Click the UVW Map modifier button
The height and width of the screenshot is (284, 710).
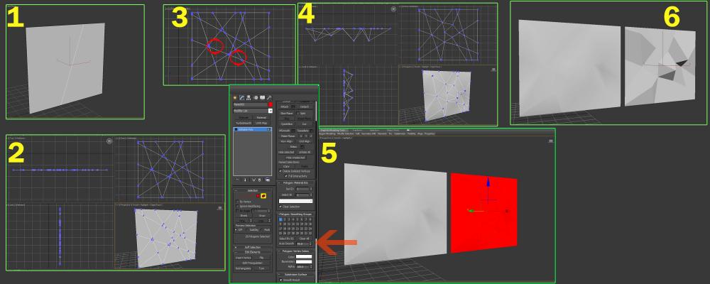(262, 124)
